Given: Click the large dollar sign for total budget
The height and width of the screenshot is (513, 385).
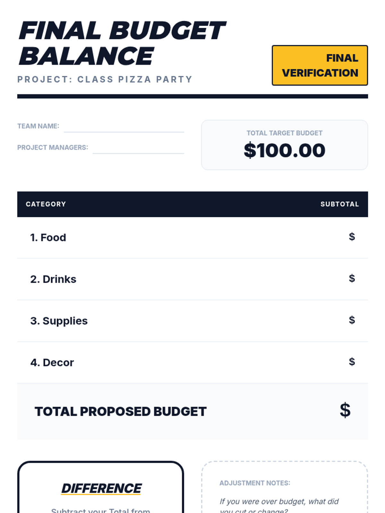Looking at the screenshot, I should coord(345,410).
